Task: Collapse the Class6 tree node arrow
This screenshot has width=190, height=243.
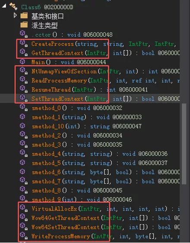Action: pyautogui.click(x=4, y=6)
